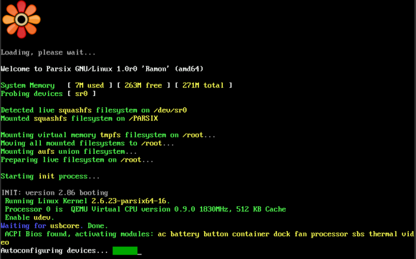Click 'Mounted squashfs filesystem on /PARSIX' line

79,118
